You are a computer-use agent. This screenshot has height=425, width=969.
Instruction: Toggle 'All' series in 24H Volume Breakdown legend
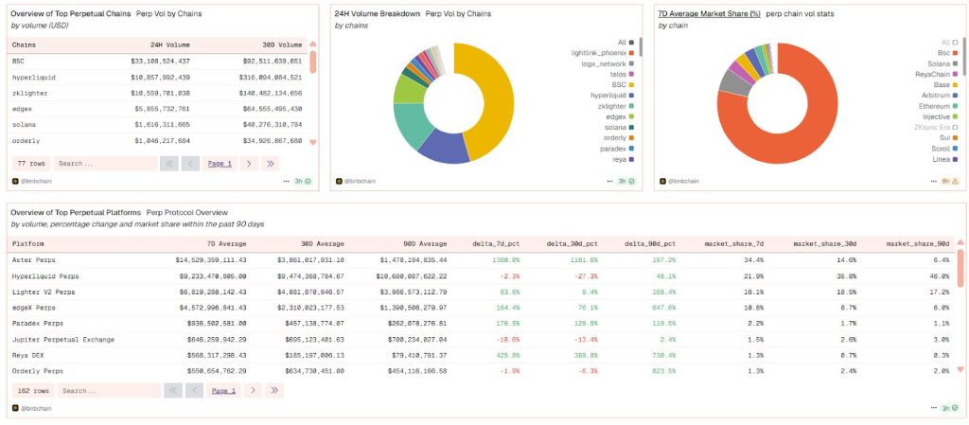628,42
